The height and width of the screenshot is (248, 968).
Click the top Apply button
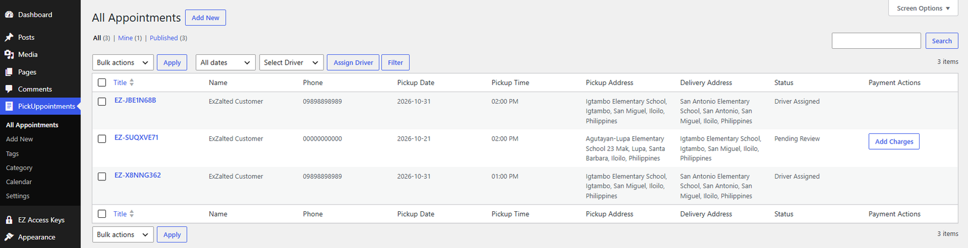coord(172,63)
